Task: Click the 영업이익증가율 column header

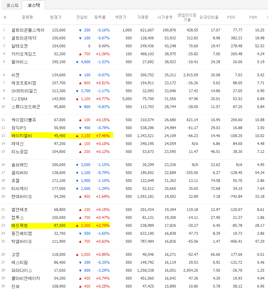Action: pyautogui.click(x=187, y=17)
